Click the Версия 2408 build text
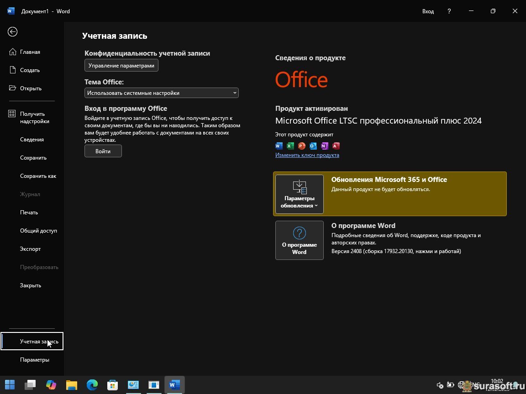 click(x=396, y=251)
